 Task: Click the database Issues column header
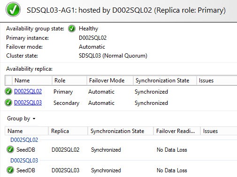219,131
